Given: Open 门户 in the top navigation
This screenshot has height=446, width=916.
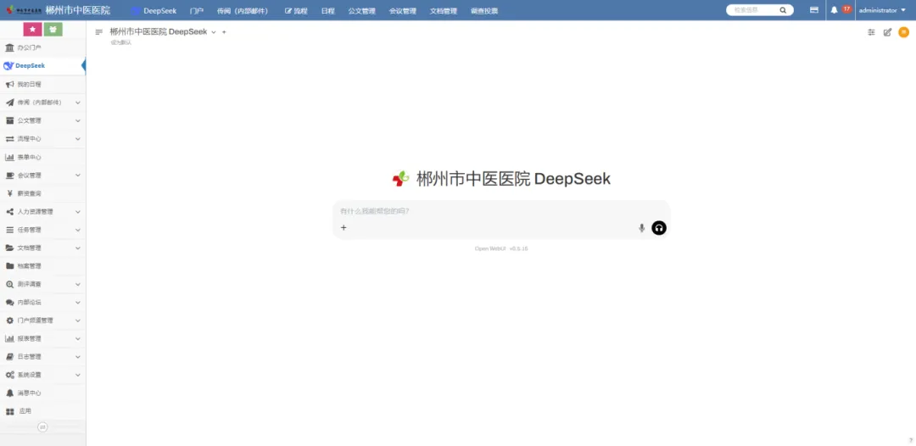Looking at the screenshot, I should tap(197, 10).
